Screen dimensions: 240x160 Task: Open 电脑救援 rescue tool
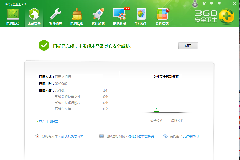point(119,15)
